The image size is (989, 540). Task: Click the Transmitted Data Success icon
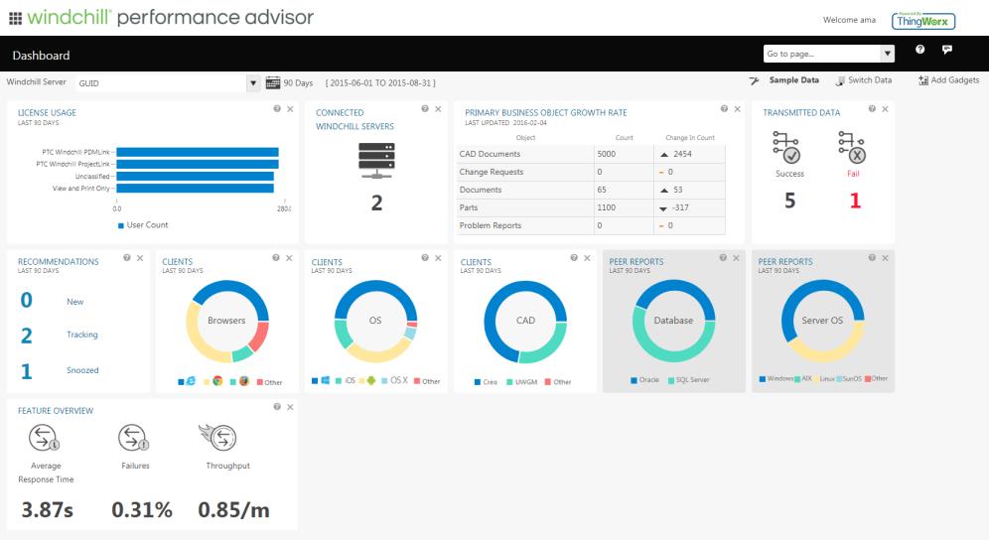pos(788,148)
